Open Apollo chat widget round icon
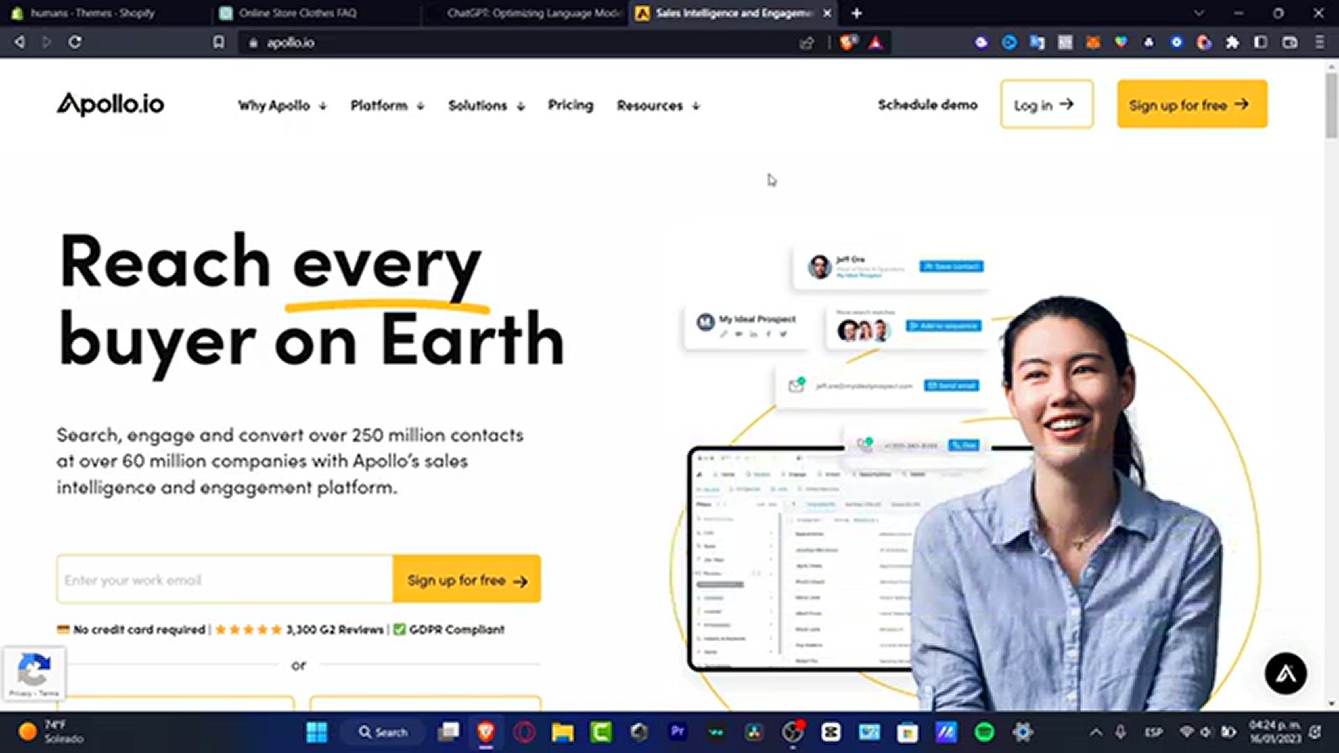 (x=1285, y=674)
